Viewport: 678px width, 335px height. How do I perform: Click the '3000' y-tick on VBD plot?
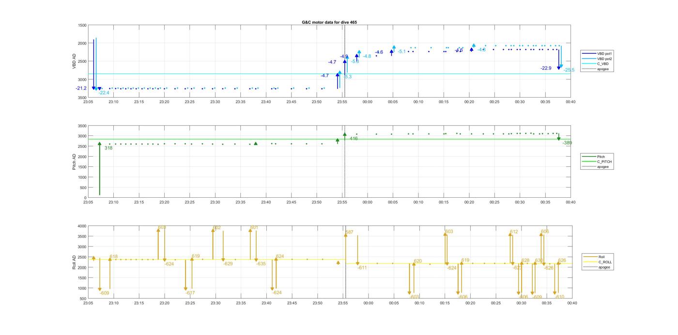click(82, 80)
